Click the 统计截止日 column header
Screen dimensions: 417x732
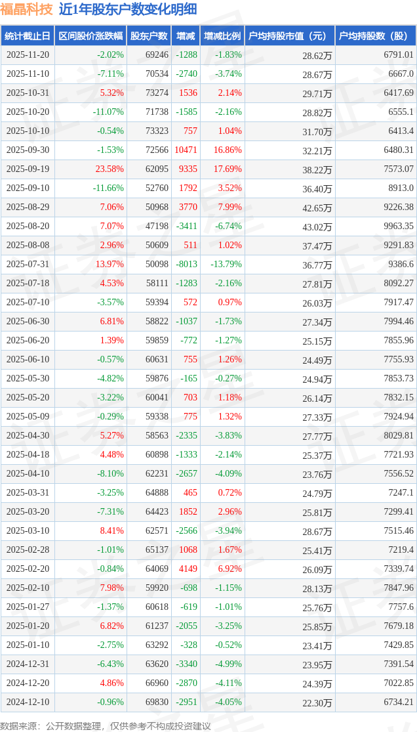(x=27, y=36)
